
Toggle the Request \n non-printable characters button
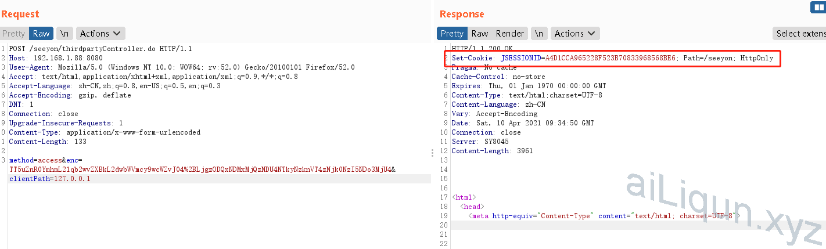(x=64, y=34)
